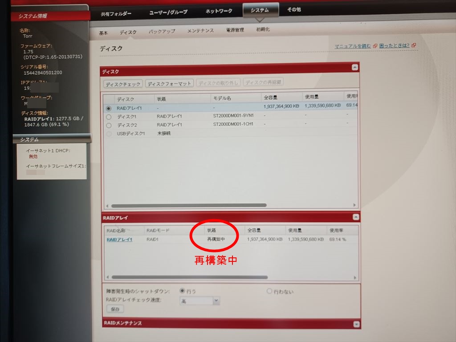
Task: Open the RAIDアレイ1 link in RAID list
Action: [x=119, y=240]
